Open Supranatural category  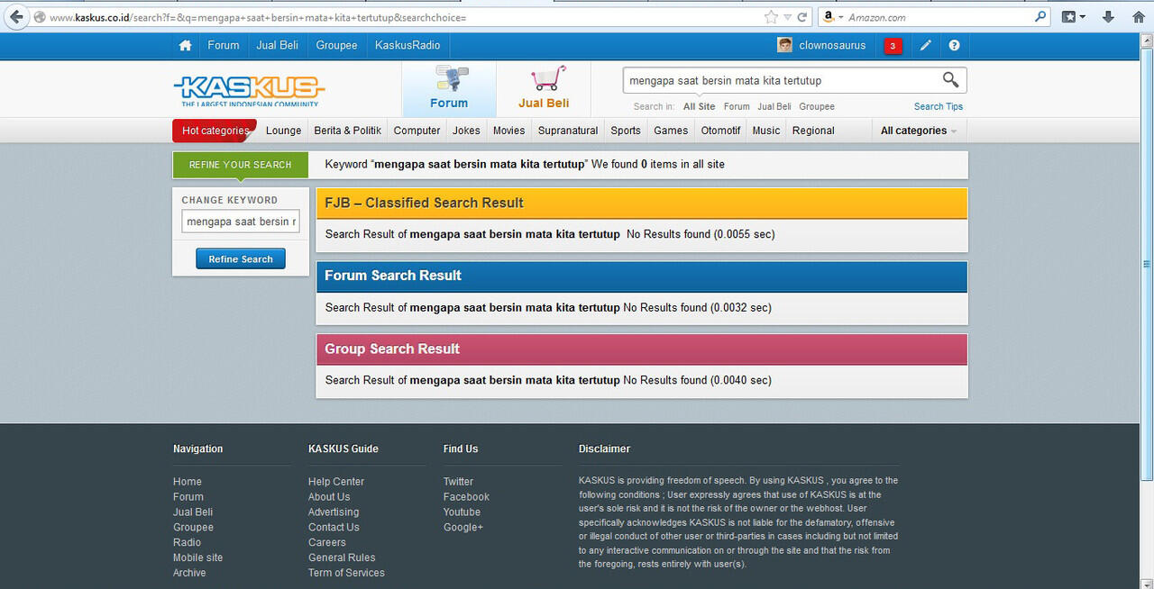568,131
